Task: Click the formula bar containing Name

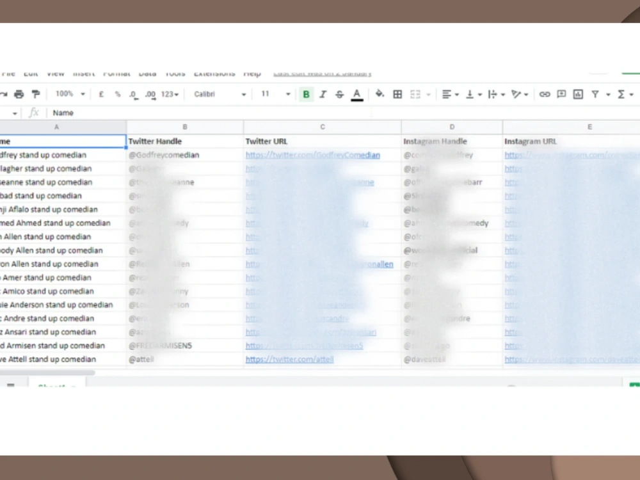Action: click(x=343, y=113)
